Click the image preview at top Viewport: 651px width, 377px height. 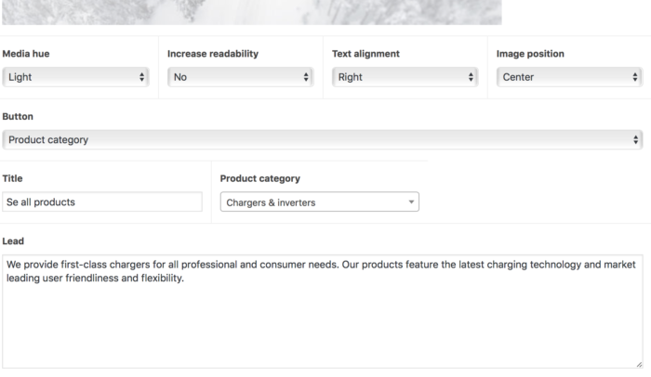(x=251, y=12)
